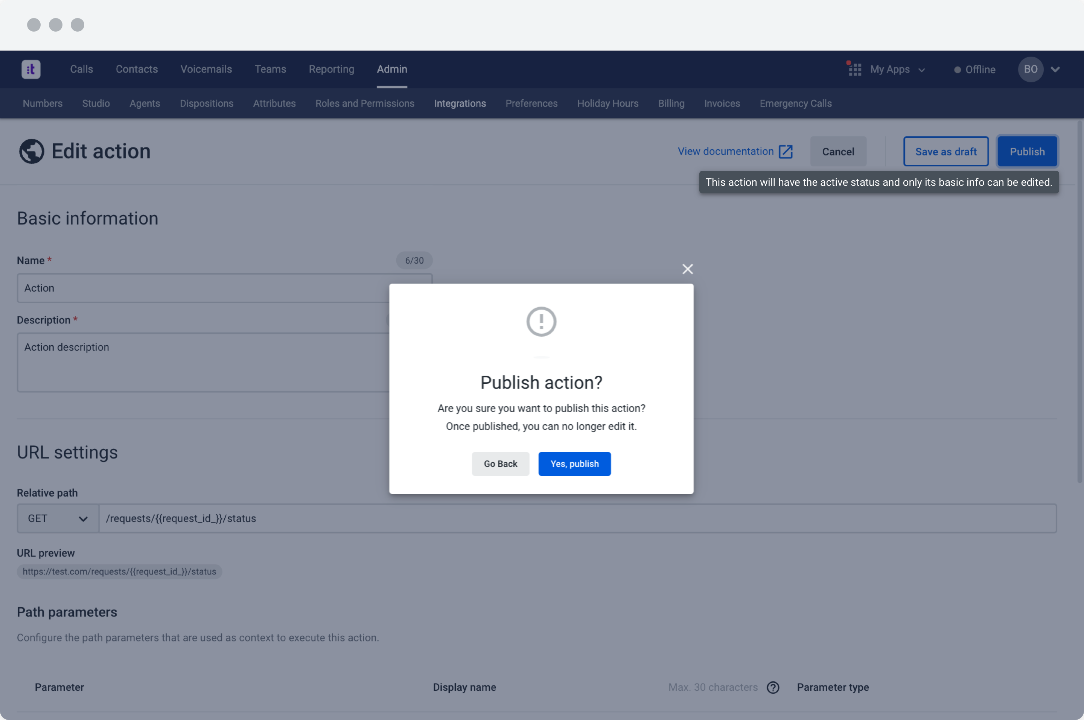Screen dimensions: 1084x720
Task: Click the external link icon beside View documentation
Action: tap(786, 152)
